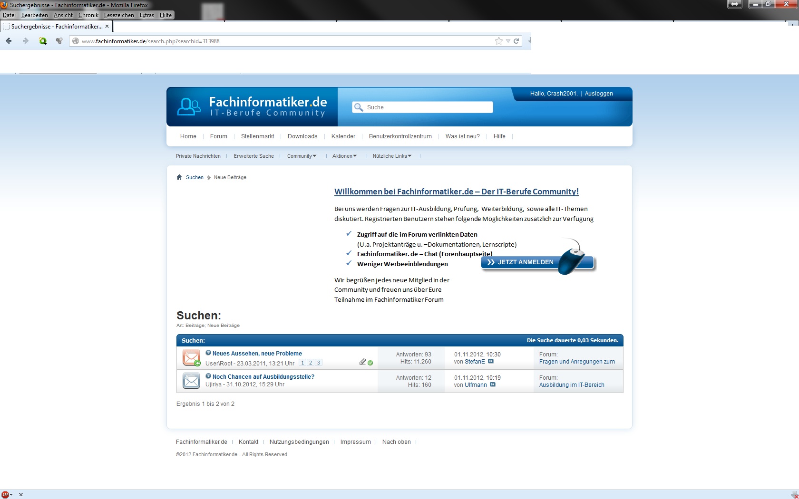Open Private Nachrichten
Image resolution: width=799 pixels, height=499 pixels.
[198, 156]
